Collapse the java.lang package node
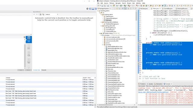This screenshot has width=193, height=108. click(103, 45)
